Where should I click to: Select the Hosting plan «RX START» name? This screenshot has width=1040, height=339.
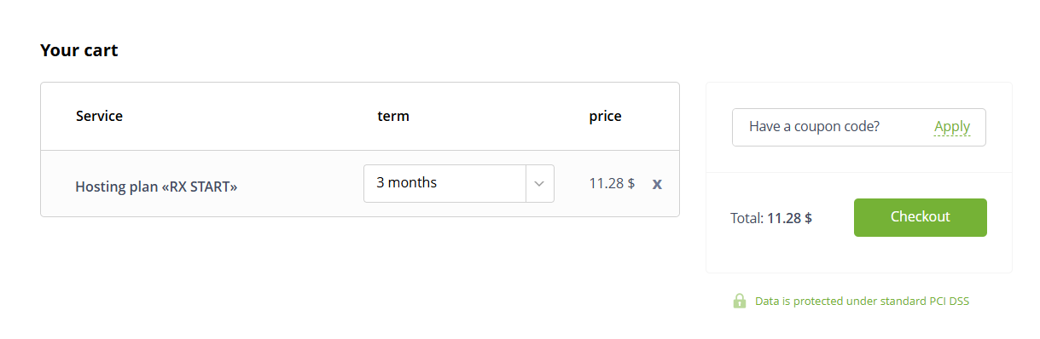156,186
